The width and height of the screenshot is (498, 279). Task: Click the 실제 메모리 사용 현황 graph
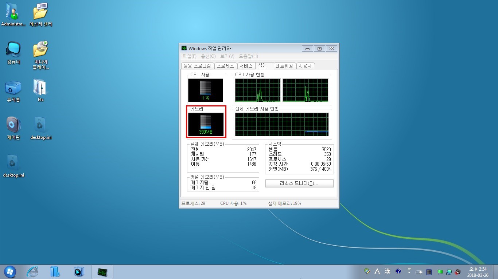click(x=282, y=124)
